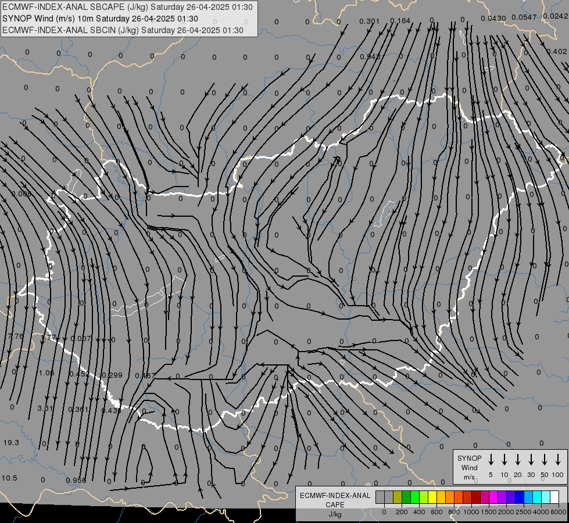Select the pure yellow CAPE legend swatch
Image resolution: width=569 pixels, height=523 pixels.
(x=432, y=497)
